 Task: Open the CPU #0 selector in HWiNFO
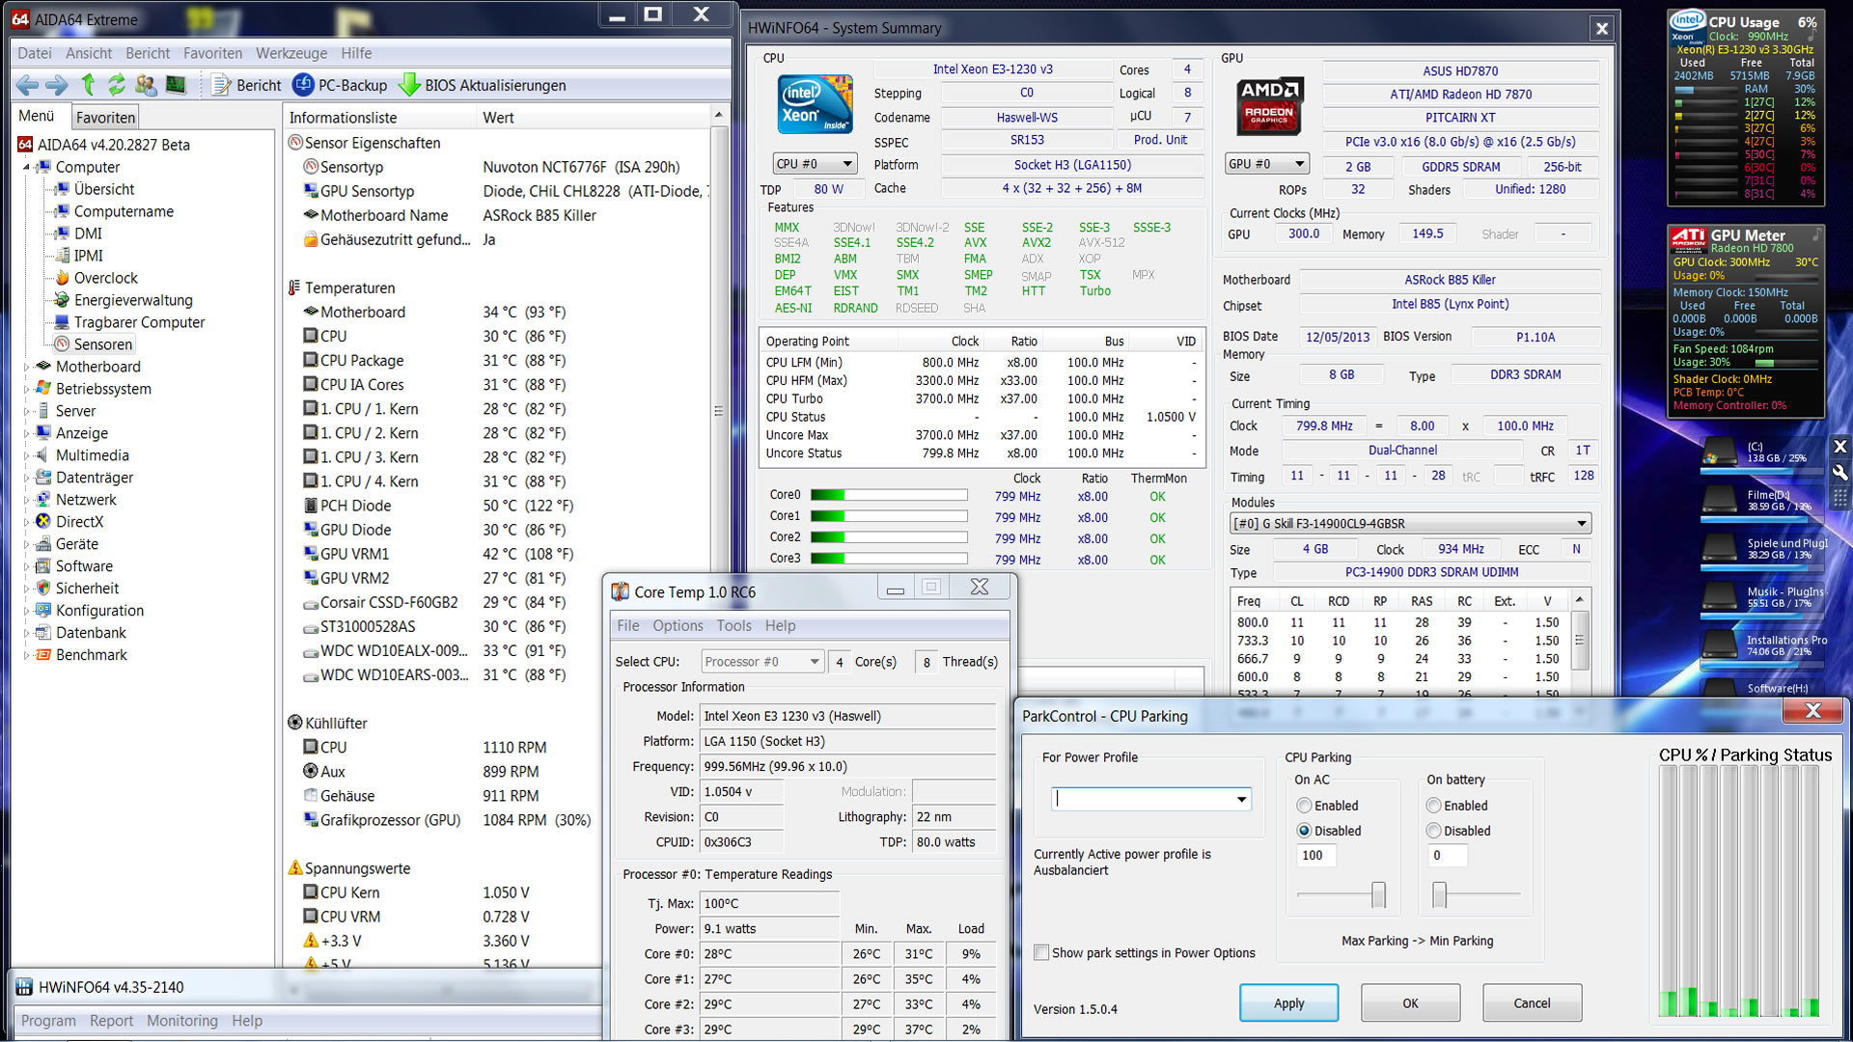point(815,164)
